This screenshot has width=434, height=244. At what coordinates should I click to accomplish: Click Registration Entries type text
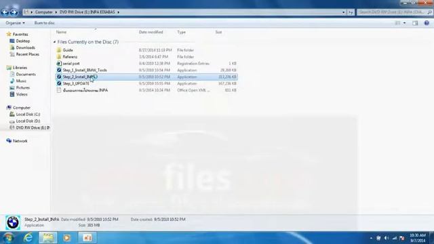tap(193, 63)
